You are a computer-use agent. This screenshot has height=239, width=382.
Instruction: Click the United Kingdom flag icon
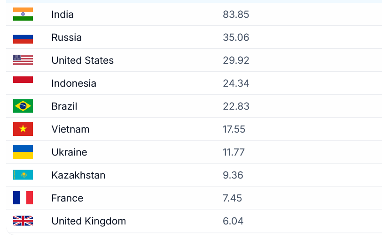(23, 221)
